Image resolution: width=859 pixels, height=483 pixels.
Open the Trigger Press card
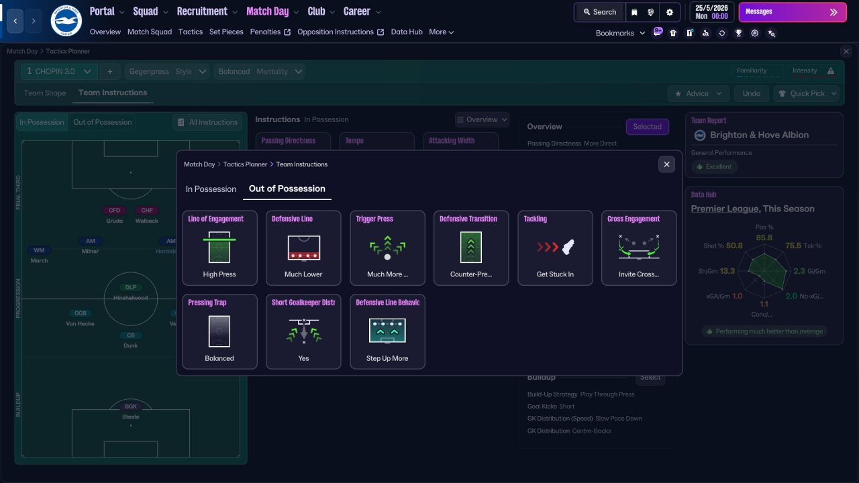point(387,248)
